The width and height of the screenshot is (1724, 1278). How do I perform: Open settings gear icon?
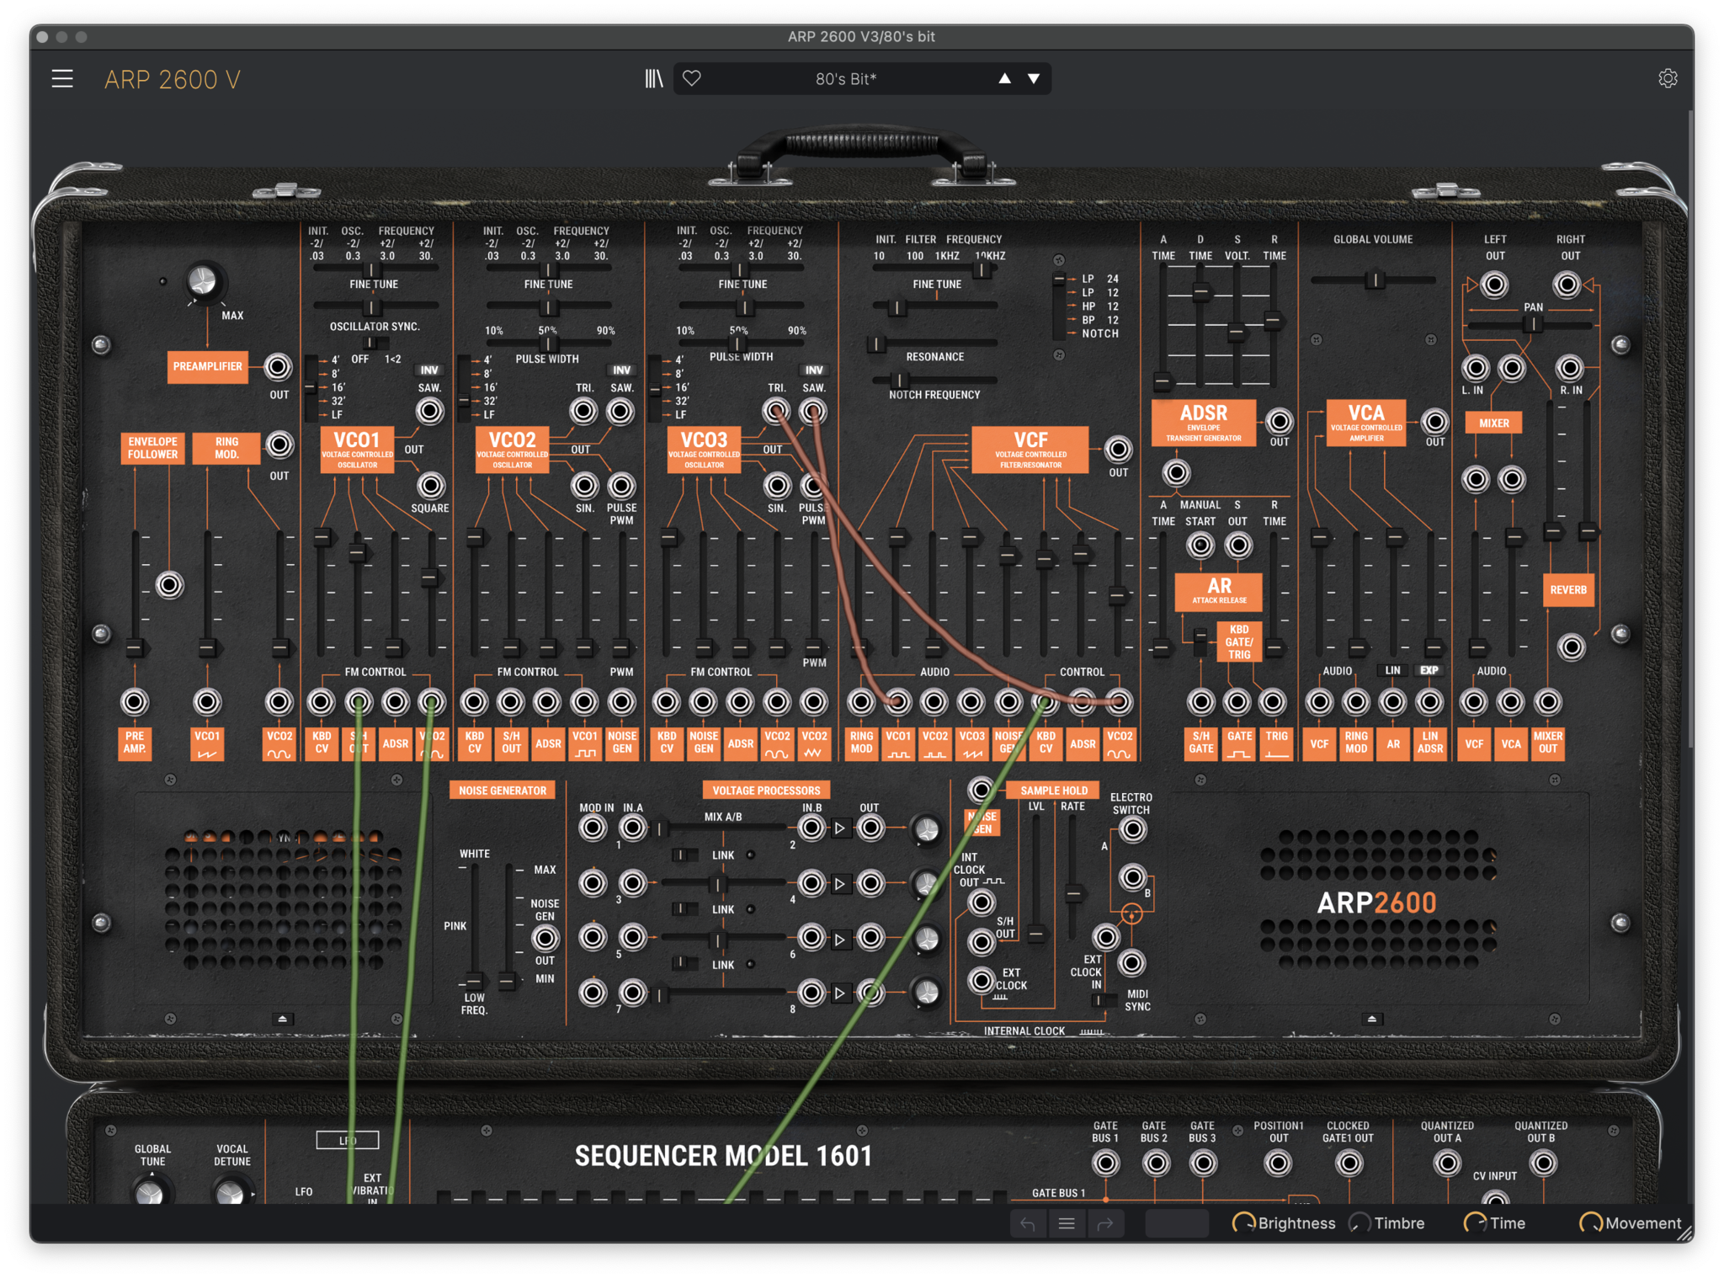click(x=1667, y=79)
